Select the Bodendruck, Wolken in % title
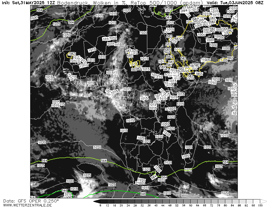268x207 pixels. coord(93,3)
